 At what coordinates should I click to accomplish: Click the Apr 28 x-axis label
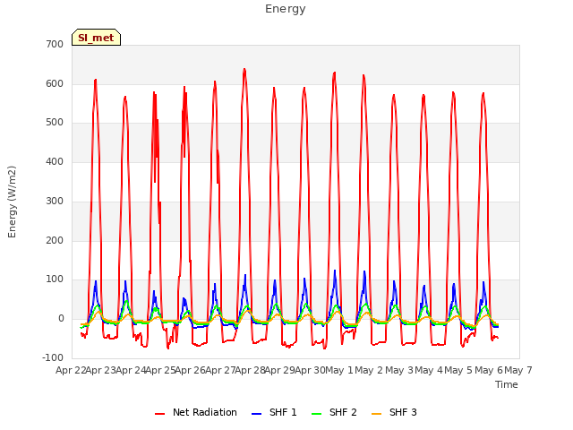251,370
